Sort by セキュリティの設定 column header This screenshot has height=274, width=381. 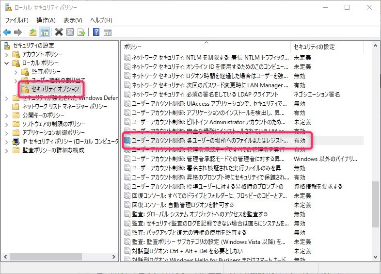click(x=327, y=47)
